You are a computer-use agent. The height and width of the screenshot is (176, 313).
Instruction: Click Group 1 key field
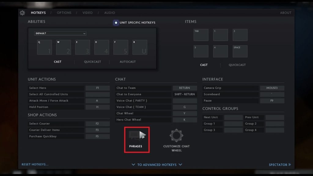pyautogui.click(x=233, y=124)
